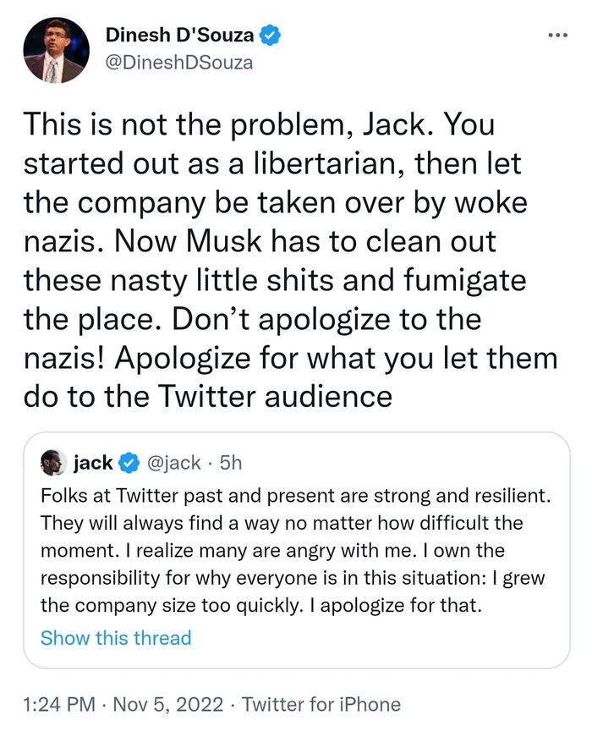Click the 1:24 PM tweet time

point(58,704)
